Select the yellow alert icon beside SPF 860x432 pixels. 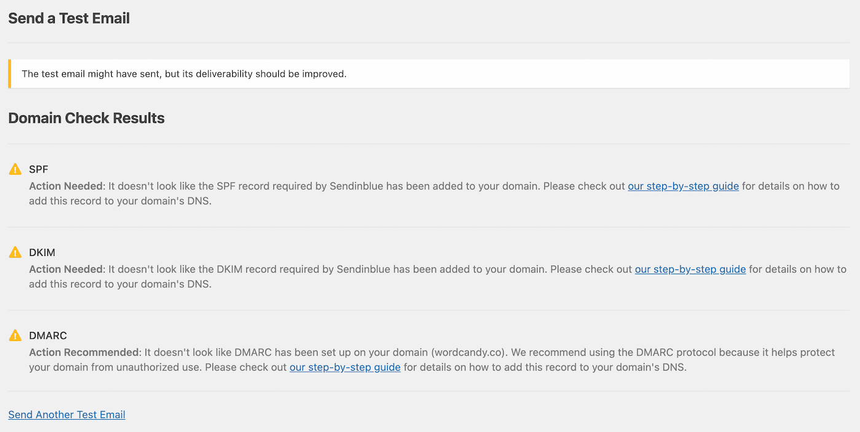(x=15, y=168)
